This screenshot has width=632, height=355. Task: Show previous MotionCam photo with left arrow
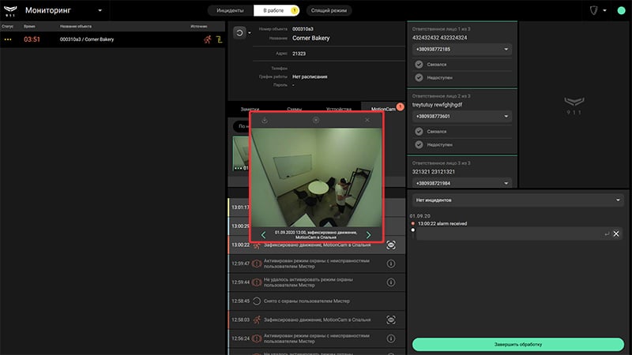tap(263, 235)
